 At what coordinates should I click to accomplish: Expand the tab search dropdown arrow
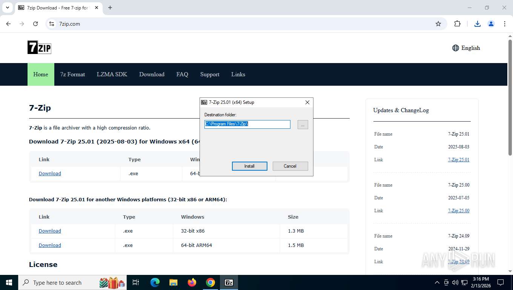point(7,8)
